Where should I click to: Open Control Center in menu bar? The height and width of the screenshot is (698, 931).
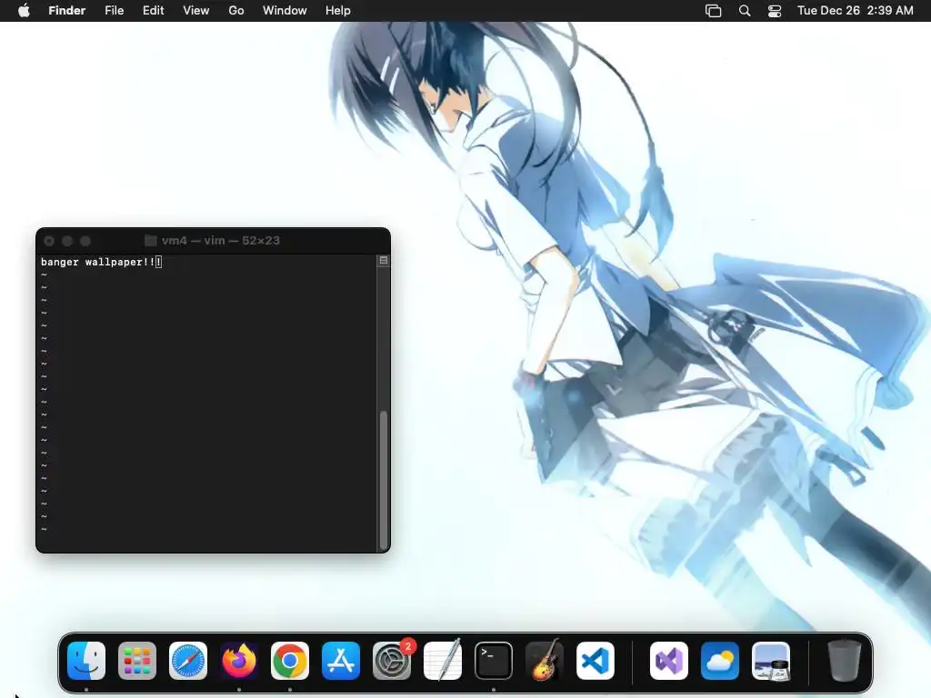(775, 11)
